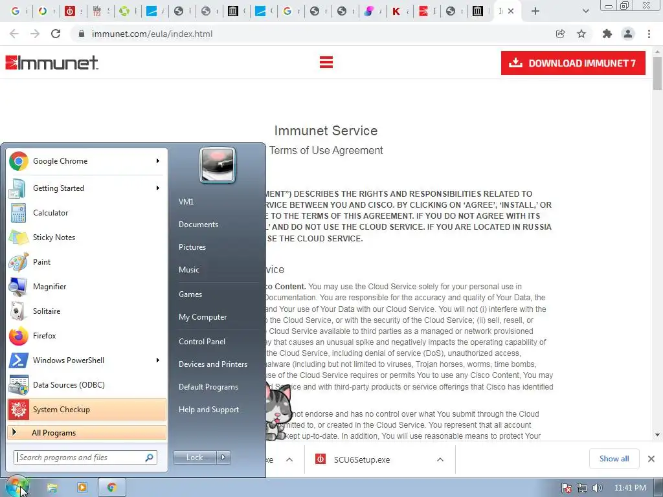Go forward in browser history

35,34
